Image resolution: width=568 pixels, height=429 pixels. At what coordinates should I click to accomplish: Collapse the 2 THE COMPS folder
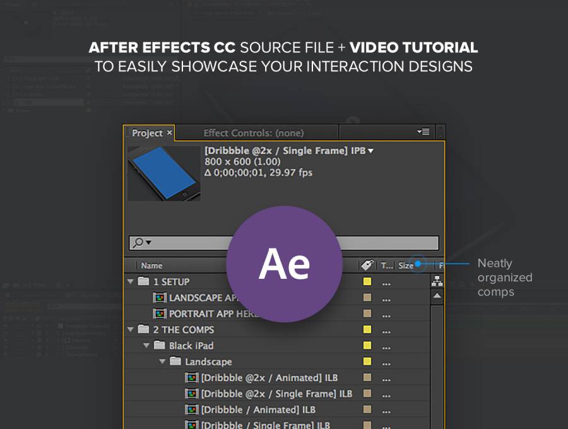131,330
